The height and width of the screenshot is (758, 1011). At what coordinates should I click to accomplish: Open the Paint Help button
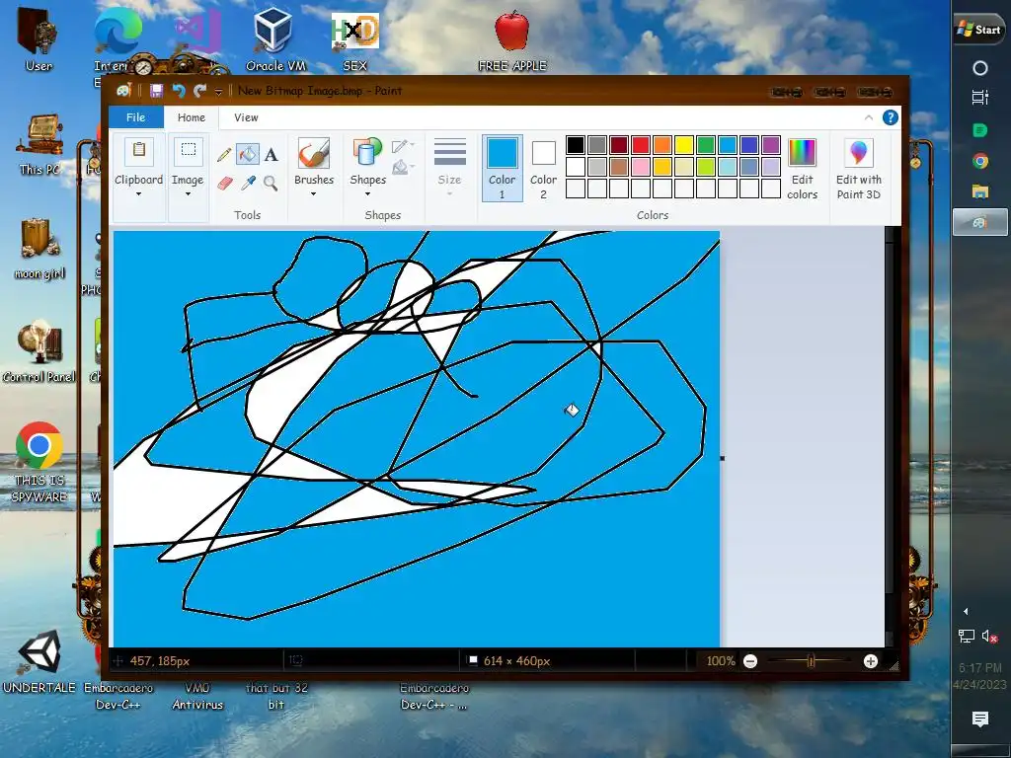[891, 117]
